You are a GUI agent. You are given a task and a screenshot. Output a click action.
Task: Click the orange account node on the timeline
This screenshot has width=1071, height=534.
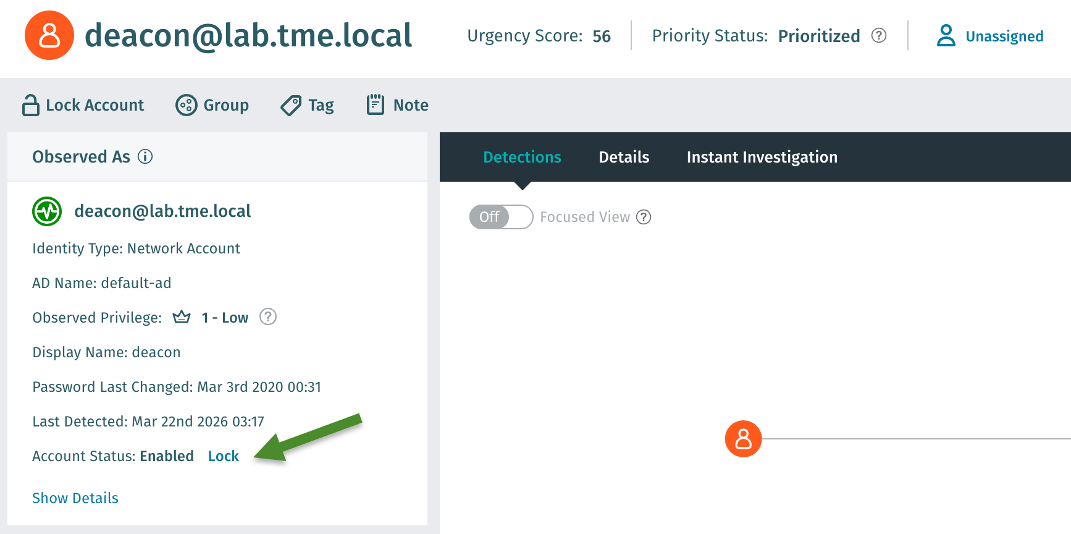tap(743, 439)
